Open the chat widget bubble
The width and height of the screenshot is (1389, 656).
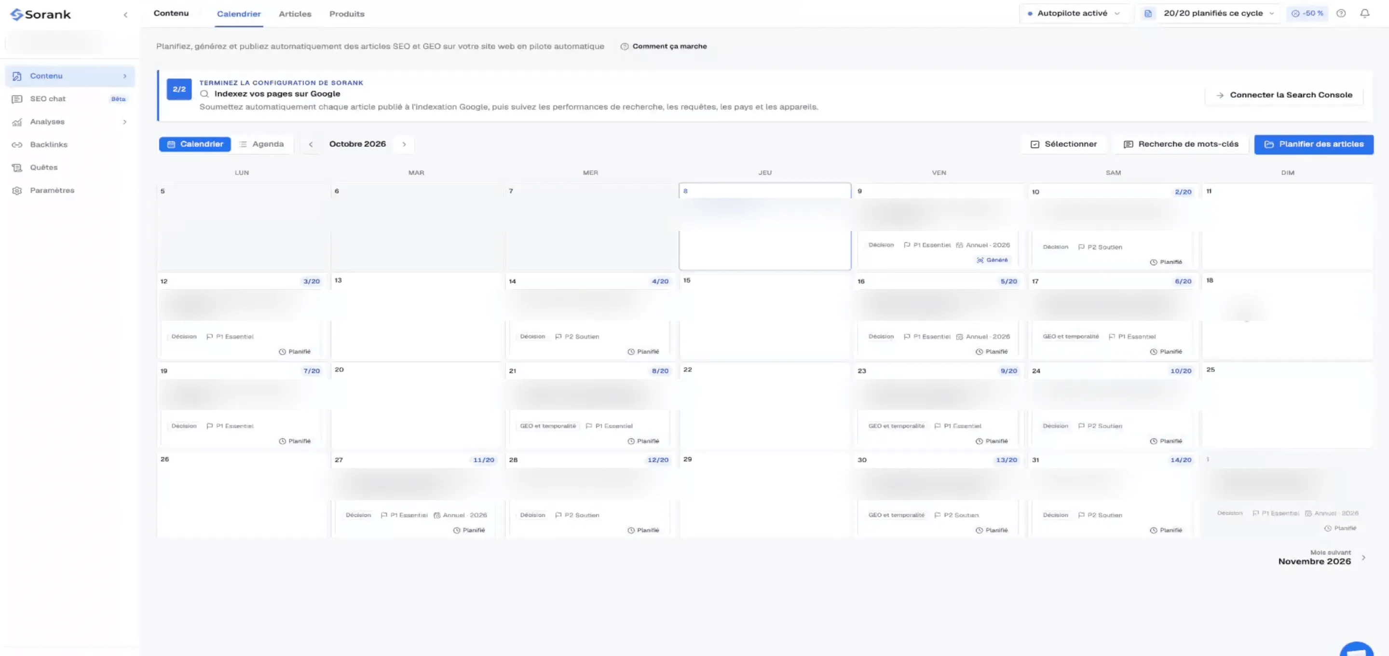point(1357,649)
